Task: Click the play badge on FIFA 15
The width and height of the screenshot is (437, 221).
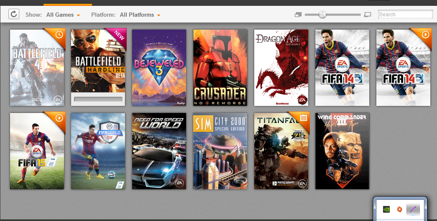Action: coord(59,118)
